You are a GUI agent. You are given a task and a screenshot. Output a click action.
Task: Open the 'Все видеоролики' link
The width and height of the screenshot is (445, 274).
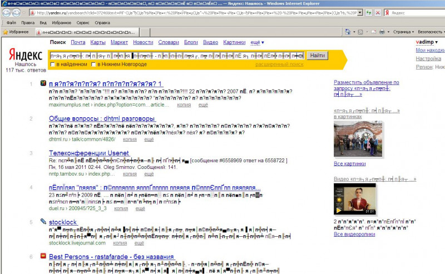coord(354,235)
